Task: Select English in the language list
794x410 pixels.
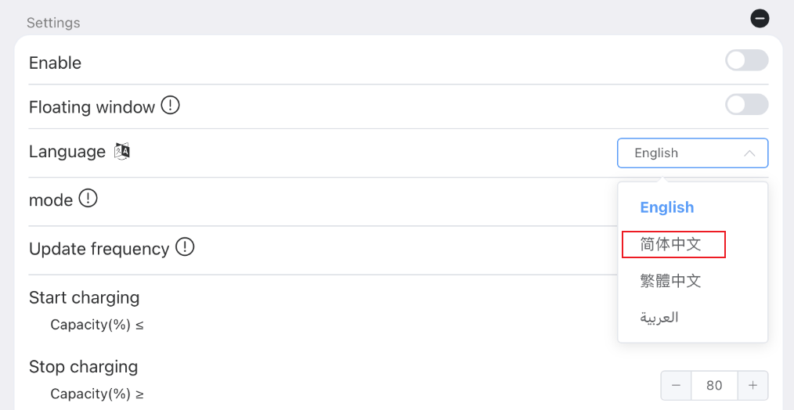Action: pyautogui.click(x=667, y=207)
